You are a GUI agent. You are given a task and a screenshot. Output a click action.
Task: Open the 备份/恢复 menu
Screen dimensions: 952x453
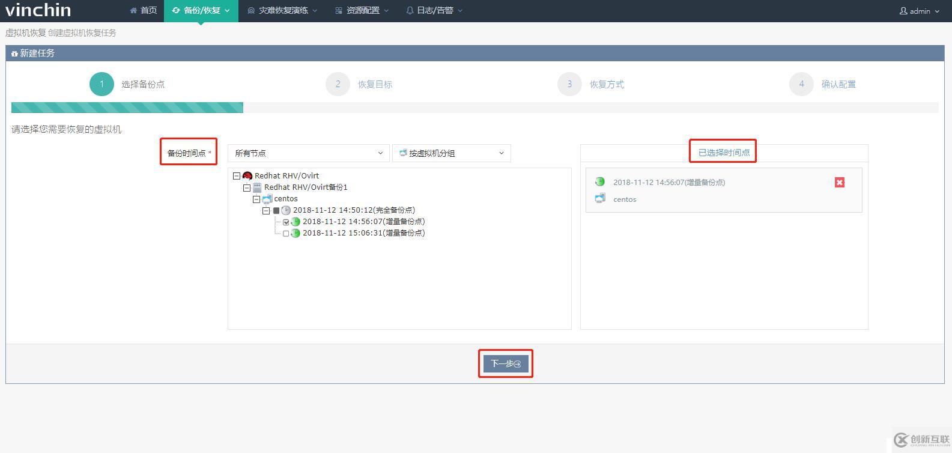tap(201, 11)
